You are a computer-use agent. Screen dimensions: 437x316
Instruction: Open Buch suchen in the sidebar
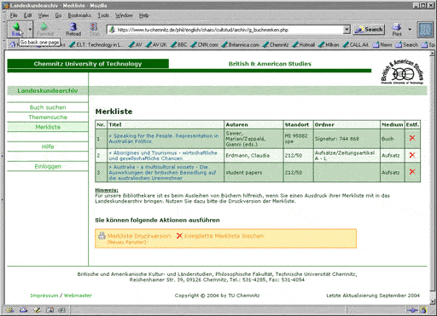point(48,107)
